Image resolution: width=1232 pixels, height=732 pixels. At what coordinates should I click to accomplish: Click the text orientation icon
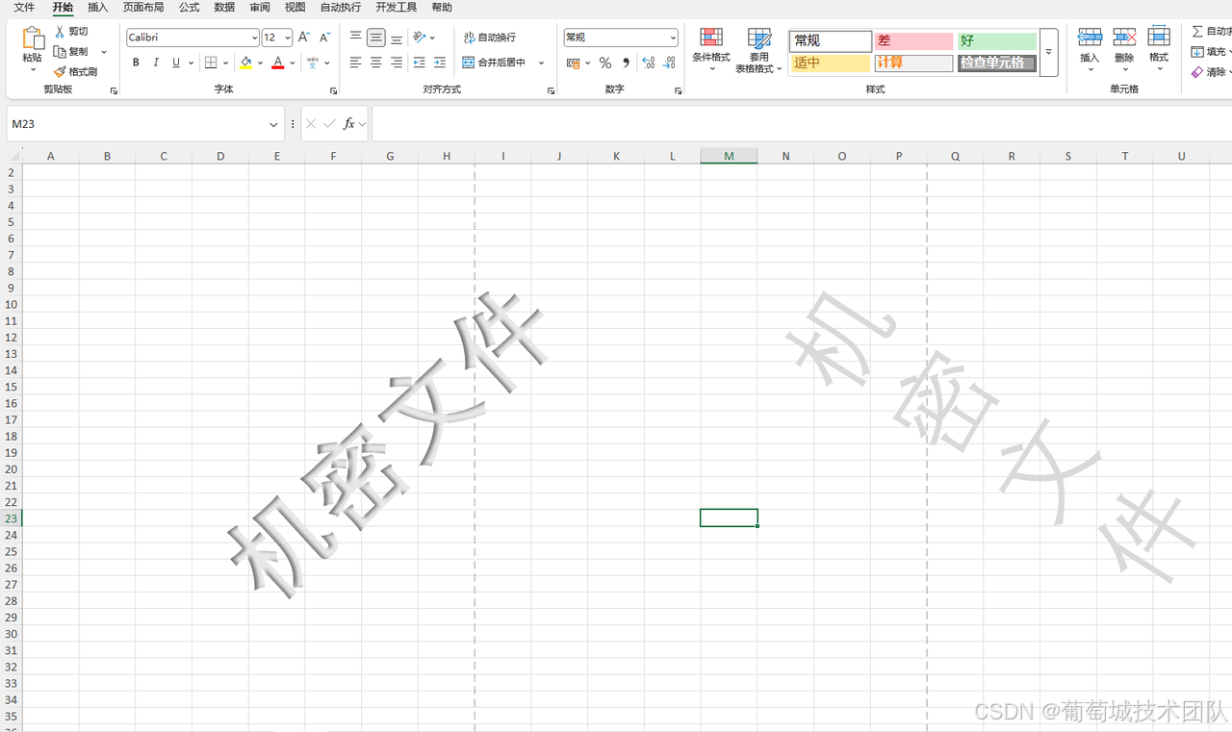420,38
